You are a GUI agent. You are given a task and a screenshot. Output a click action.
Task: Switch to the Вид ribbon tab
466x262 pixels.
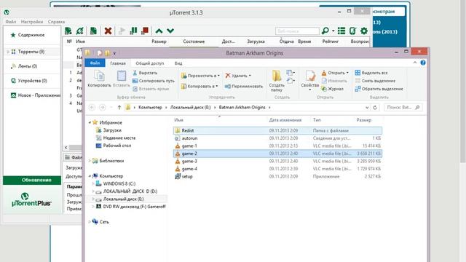pyautogui.click(x=178, y=63)
